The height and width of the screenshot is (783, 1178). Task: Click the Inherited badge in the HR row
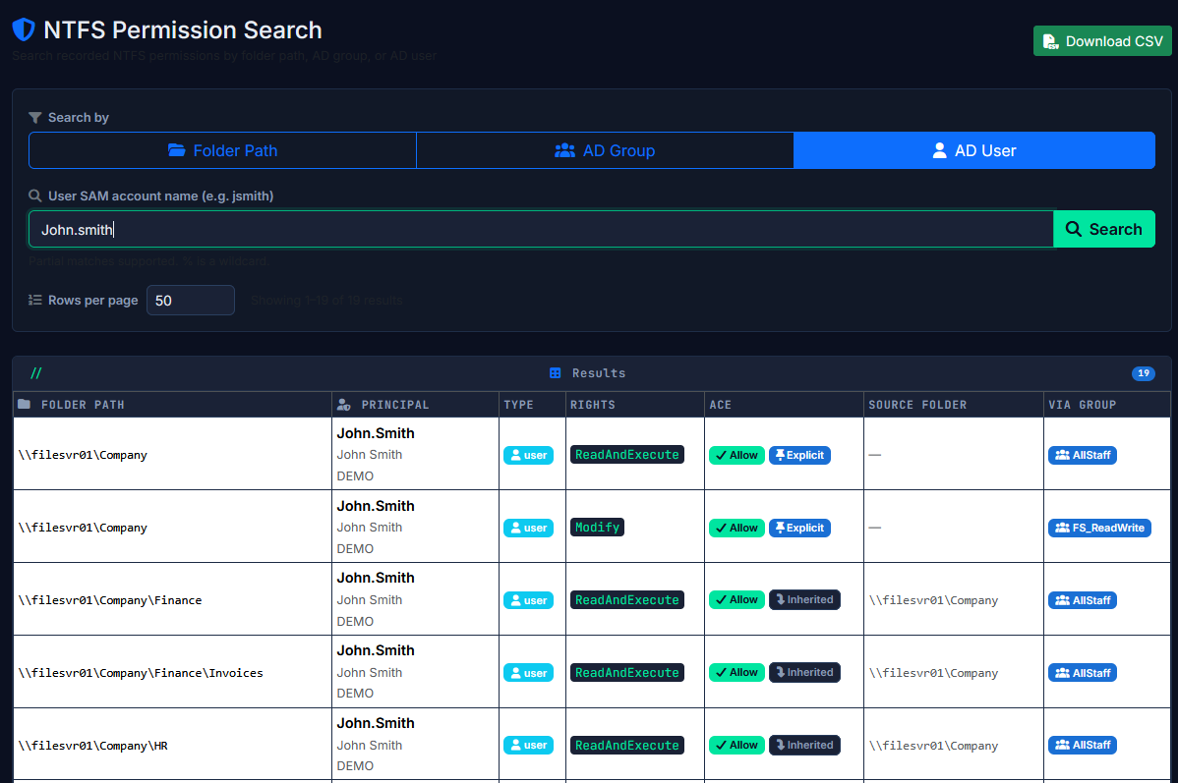804,745
